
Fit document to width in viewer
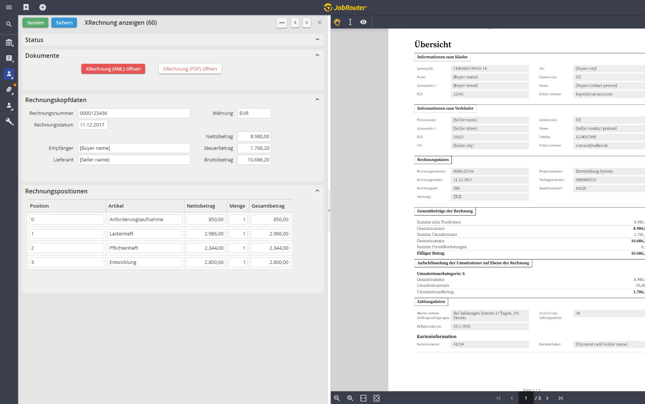tap(363, 398)
